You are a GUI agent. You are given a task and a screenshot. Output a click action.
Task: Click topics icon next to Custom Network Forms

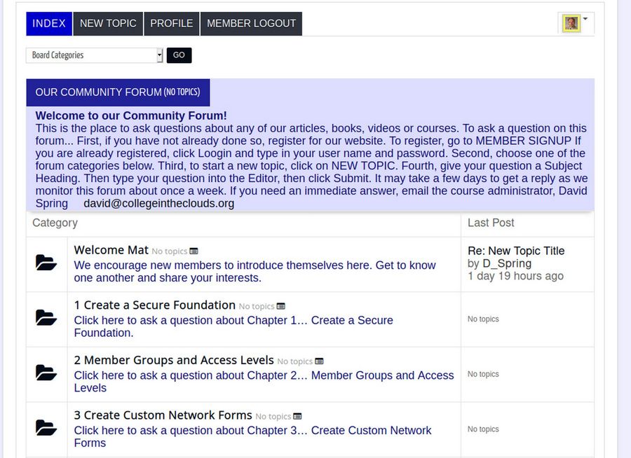[297, 416]
